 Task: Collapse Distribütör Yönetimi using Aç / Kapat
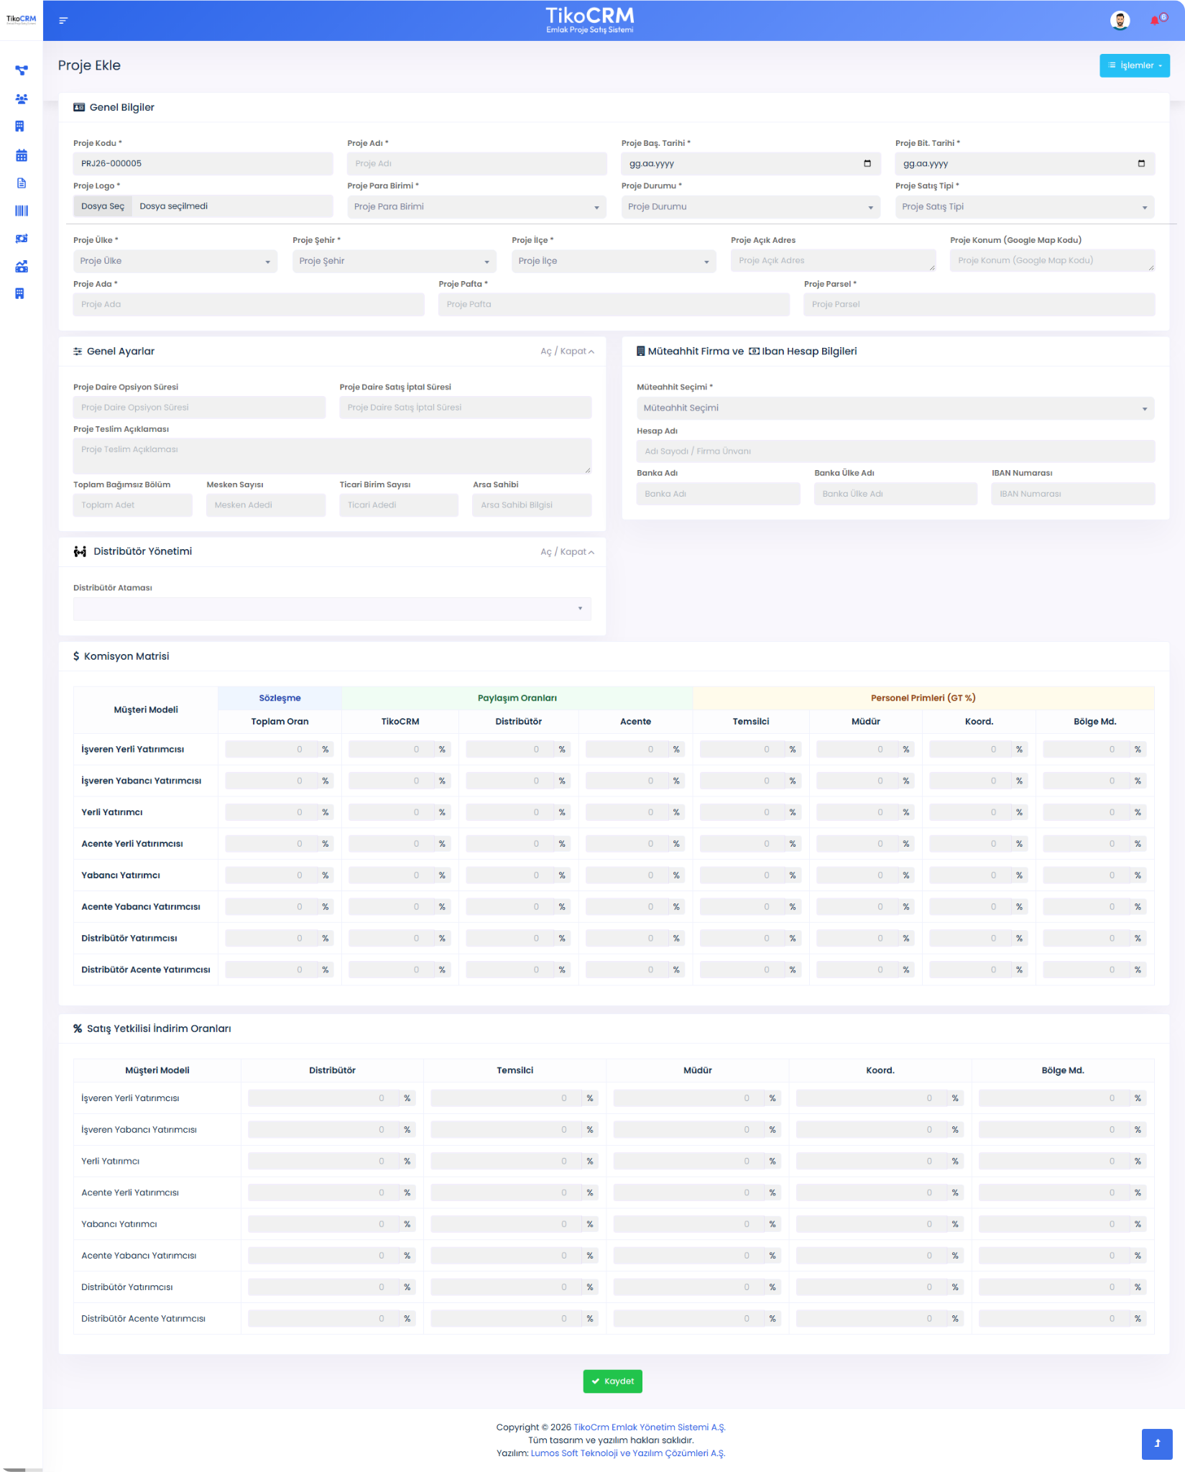click(567, 552)
